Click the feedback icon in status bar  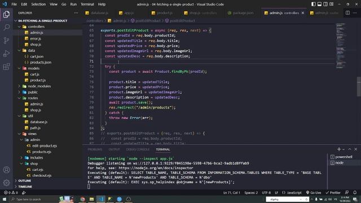[x=347, y=193]
